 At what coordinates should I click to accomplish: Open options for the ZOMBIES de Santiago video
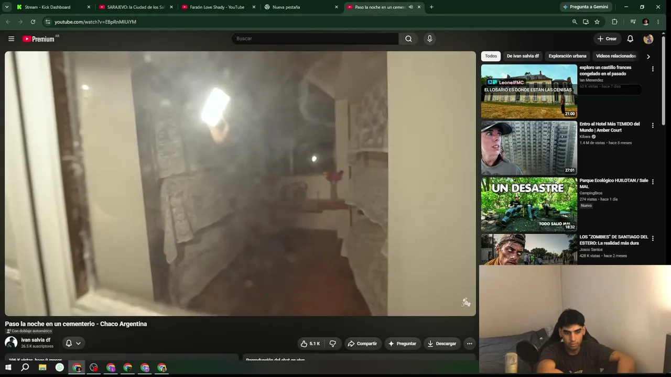coord(653,239)
